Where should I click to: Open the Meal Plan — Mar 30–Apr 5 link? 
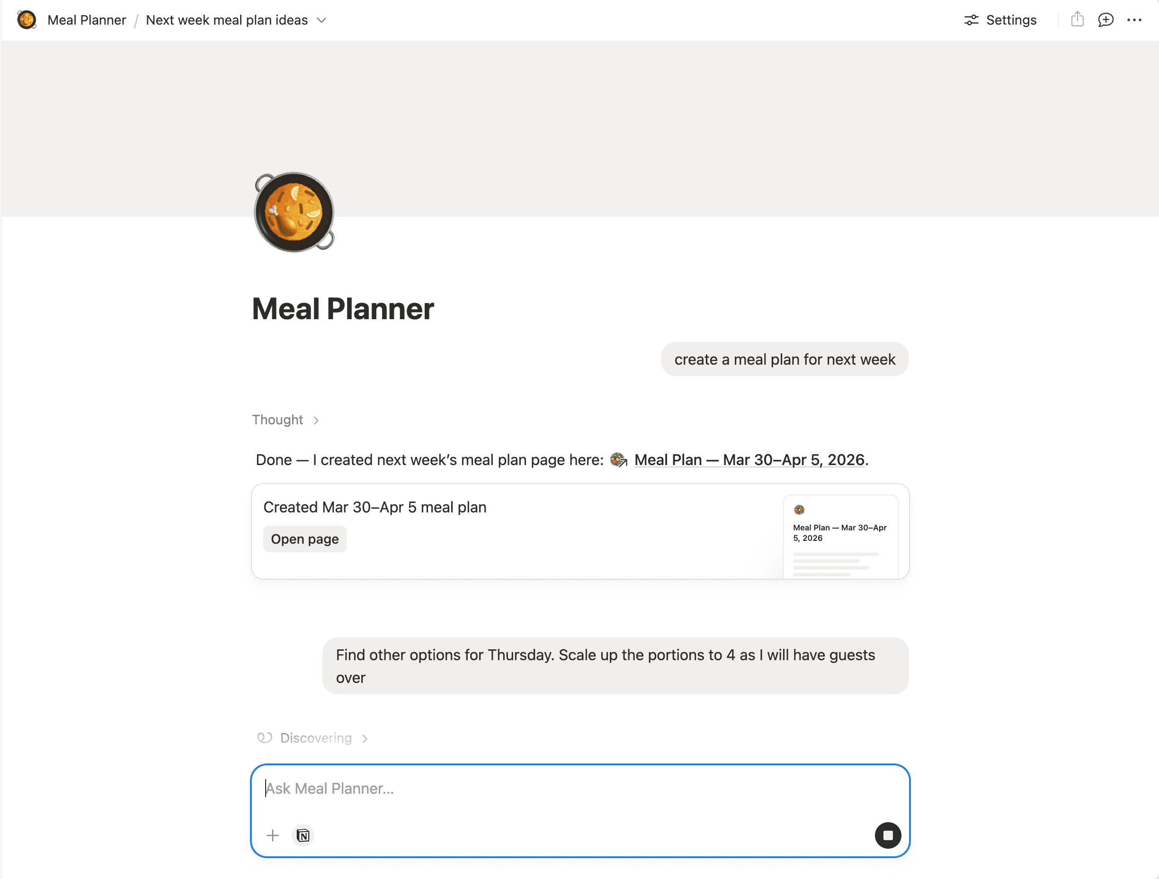(x=749, y=460)
